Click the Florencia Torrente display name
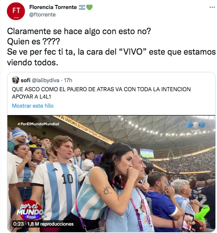 (x=53, y=7)
